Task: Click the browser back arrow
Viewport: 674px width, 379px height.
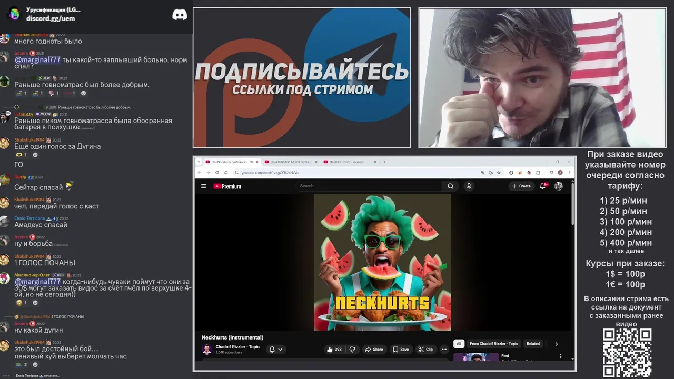Action: (x=200, y=173)
